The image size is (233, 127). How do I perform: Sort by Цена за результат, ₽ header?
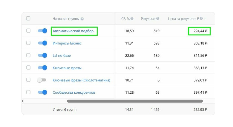[183, 19]
